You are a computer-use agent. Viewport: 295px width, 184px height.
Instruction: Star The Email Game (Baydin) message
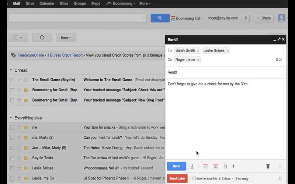click(x=19, y=80)
